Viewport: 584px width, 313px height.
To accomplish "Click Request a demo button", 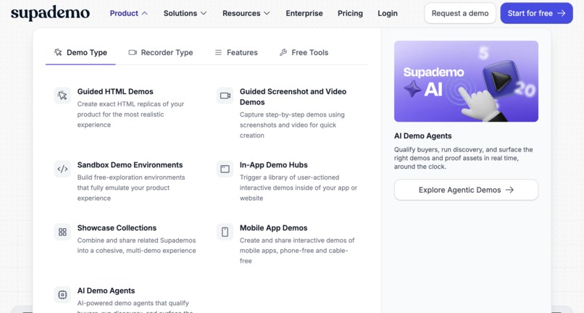I will tap(460, 14).
